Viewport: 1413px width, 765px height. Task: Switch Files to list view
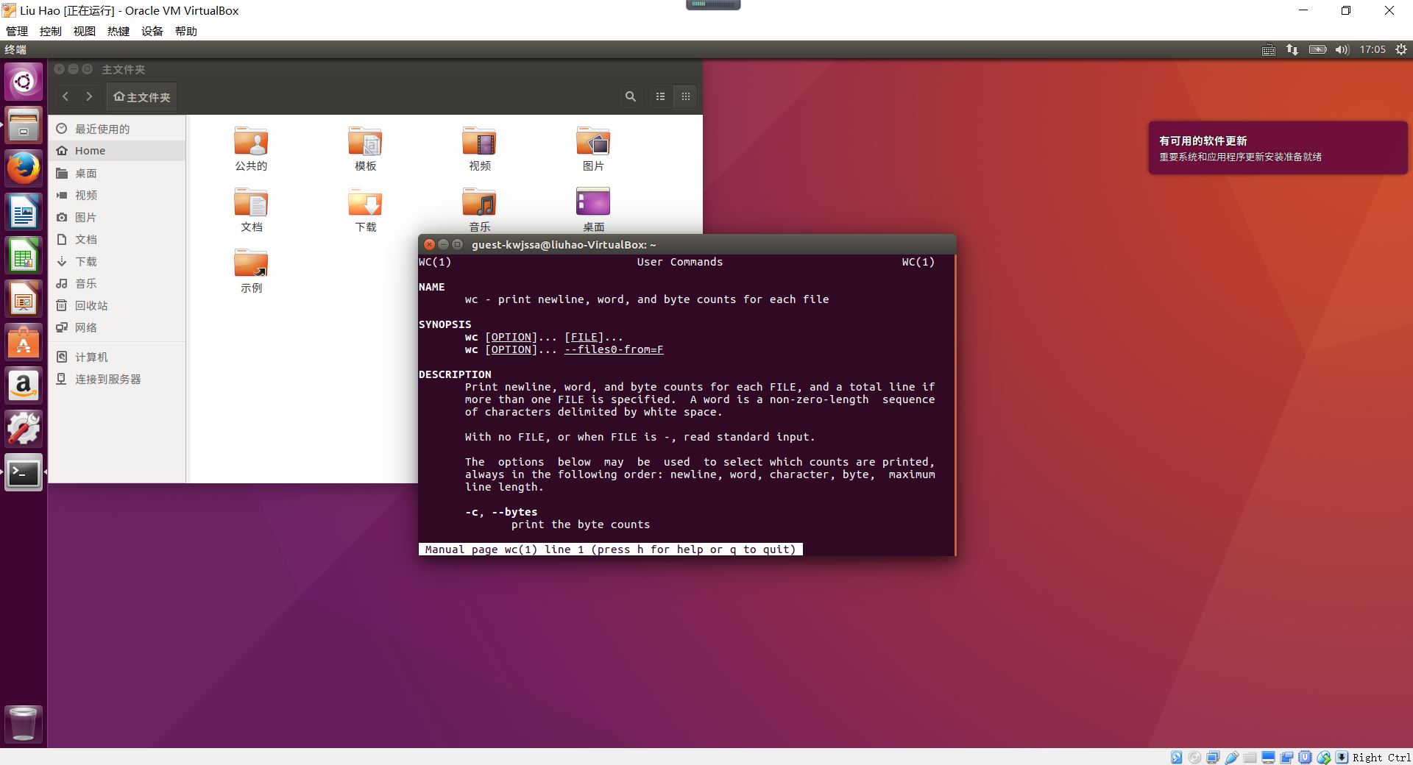(661, 96)
